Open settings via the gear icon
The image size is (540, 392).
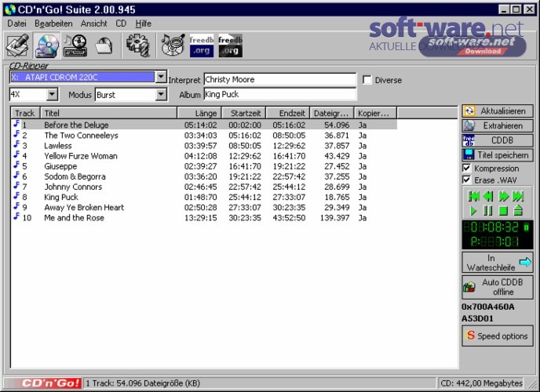[138, 45]
